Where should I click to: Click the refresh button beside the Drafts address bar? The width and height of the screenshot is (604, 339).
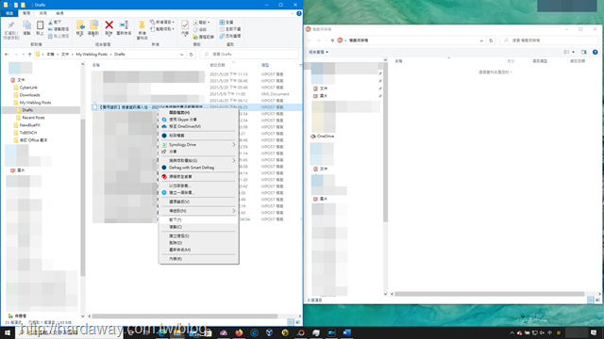[191, 55]
